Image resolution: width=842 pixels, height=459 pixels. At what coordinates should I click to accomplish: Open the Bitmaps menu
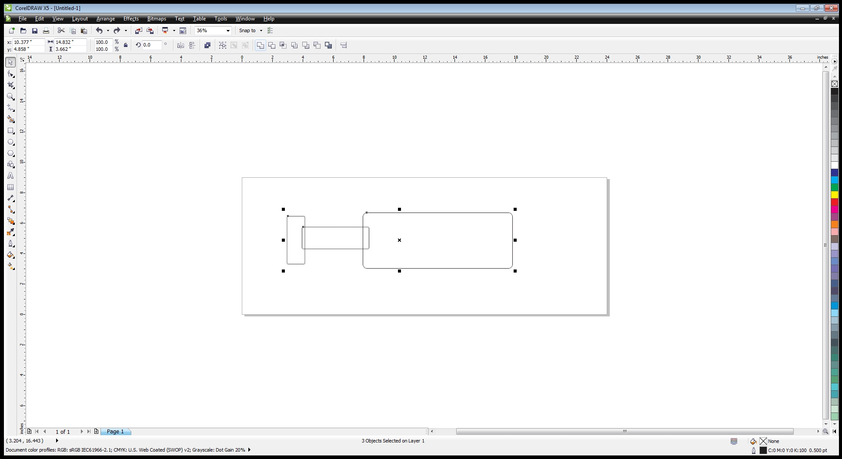click(157, 19)
